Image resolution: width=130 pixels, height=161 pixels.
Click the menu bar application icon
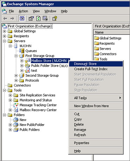coord(5,11)
